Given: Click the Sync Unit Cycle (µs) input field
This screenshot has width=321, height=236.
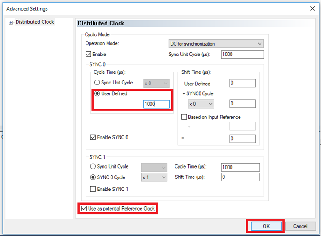Looking at the screenshot, I should (242, 55).
